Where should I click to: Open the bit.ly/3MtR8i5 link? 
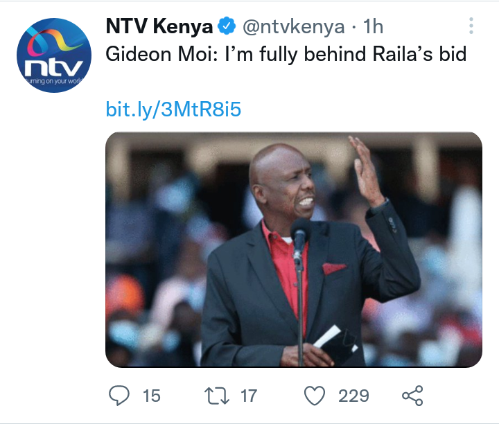click(173, 109)
